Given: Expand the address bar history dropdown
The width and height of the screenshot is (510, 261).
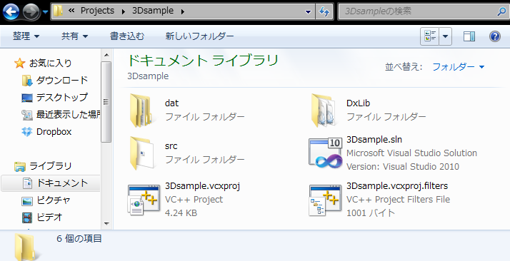Looking at the screenshot, I should [x=308, y=12].
